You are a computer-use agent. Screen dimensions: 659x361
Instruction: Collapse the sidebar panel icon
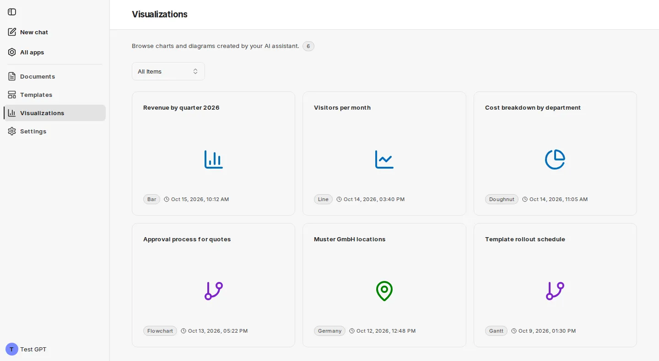(12, 12)
